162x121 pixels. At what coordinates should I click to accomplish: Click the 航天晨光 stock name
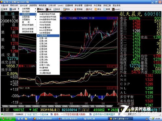pyautogui.click(x=131, y=14)
